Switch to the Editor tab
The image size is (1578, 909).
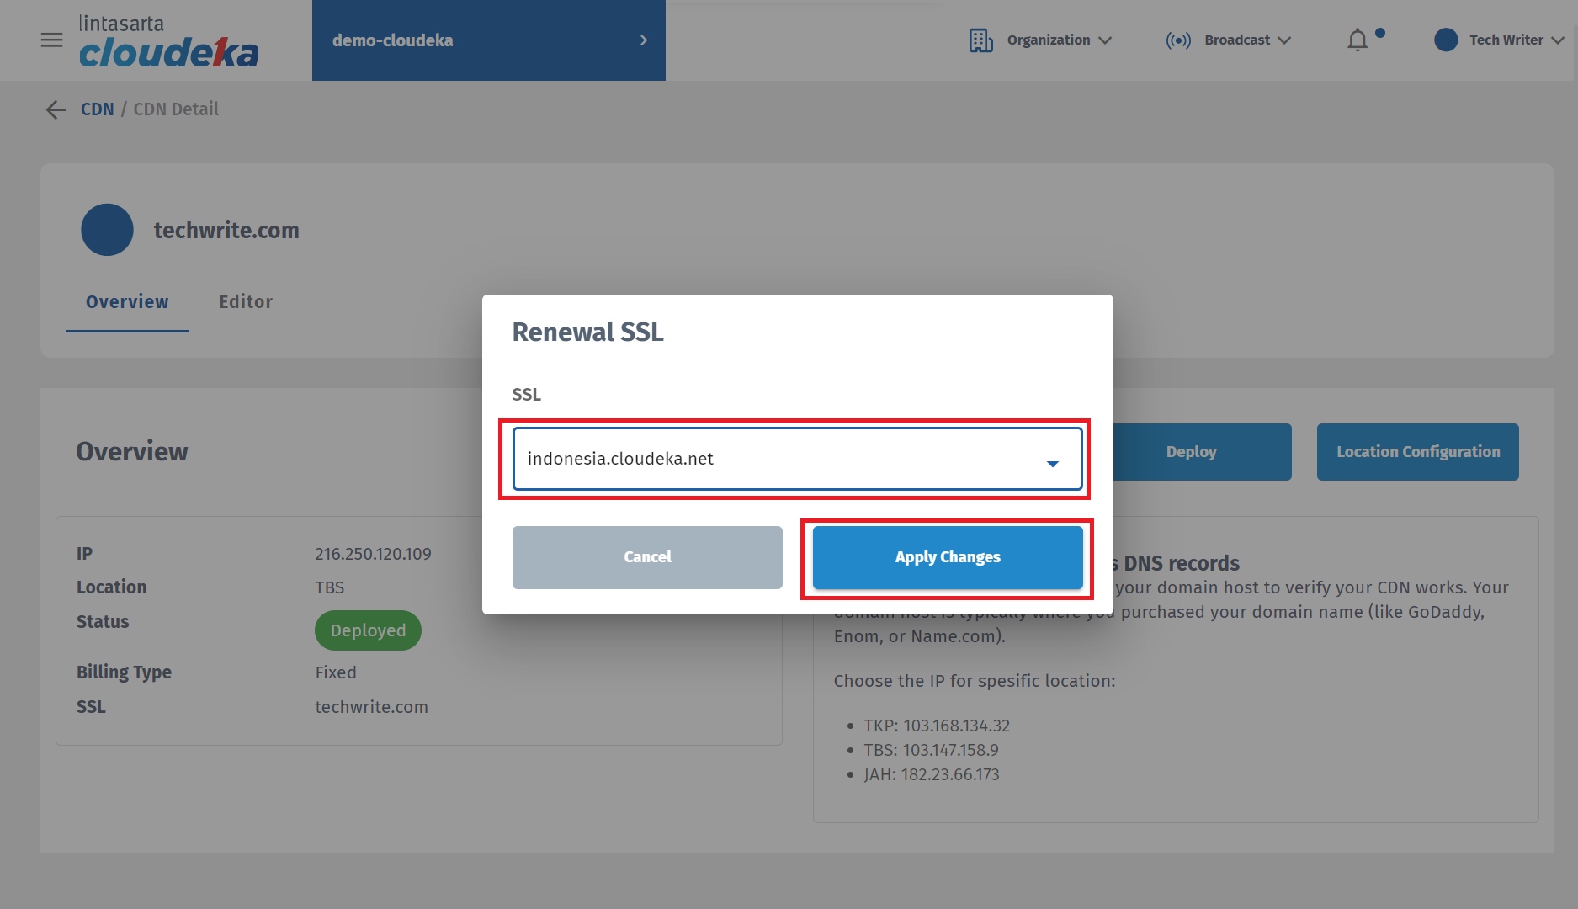pyautogui.click(x=246, y=301)
